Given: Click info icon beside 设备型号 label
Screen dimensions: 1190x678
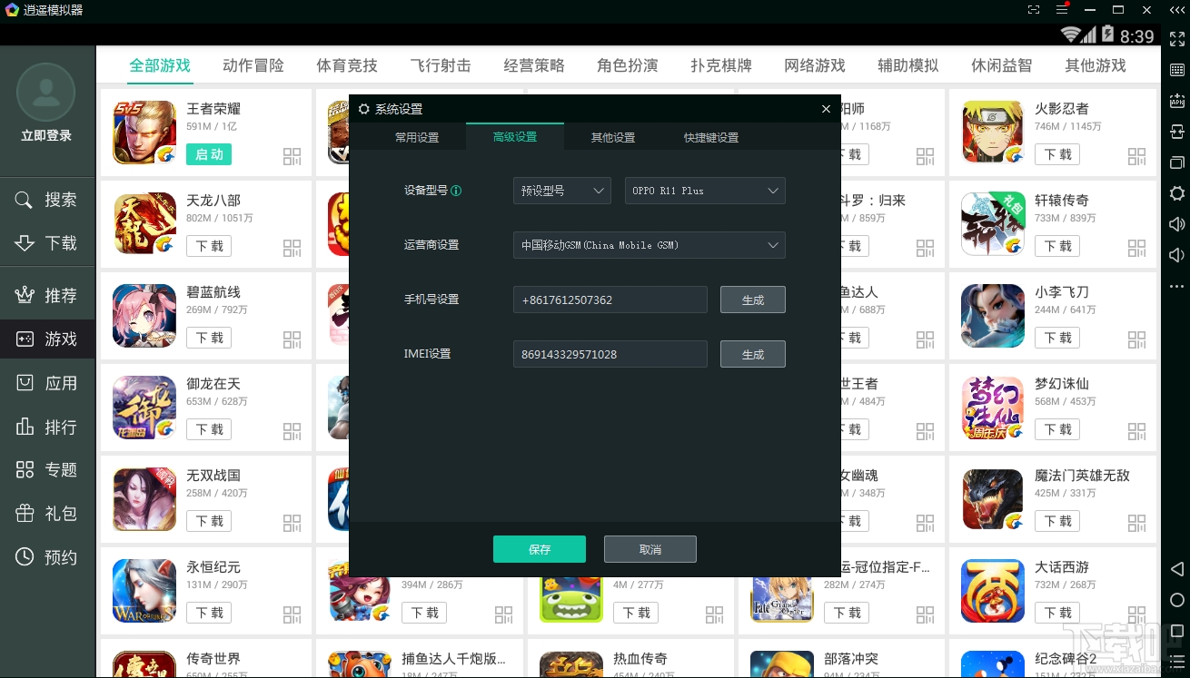Looking at the screenshot, I should tap(456, 191).
